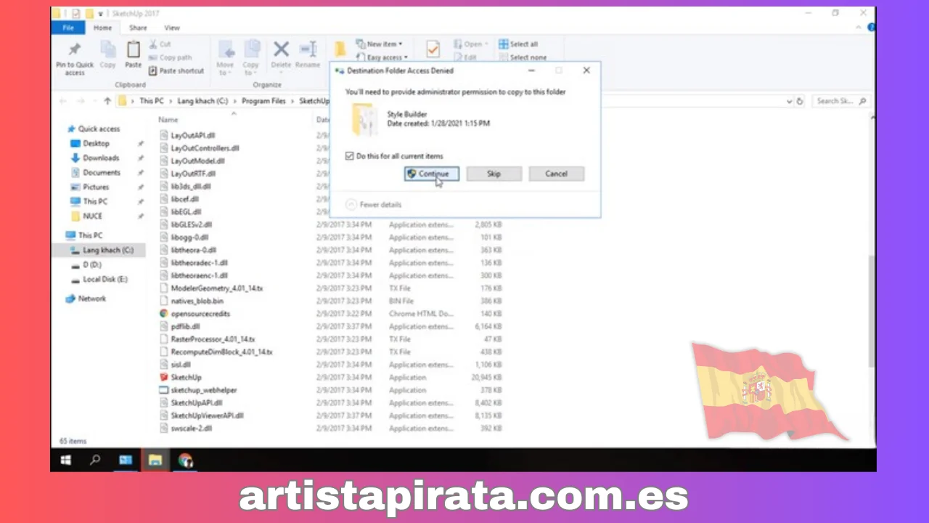Select the natives_blob.bin file
The width and height of the screenshot is (929, 523).
[192, 301]
